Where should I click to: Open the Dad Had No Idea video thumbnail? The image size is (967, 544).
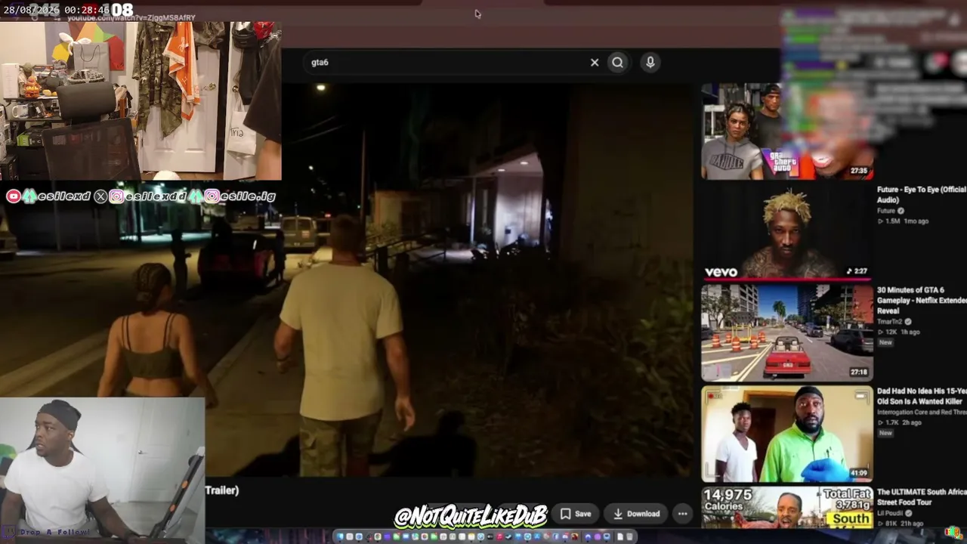tap(787, 434)
